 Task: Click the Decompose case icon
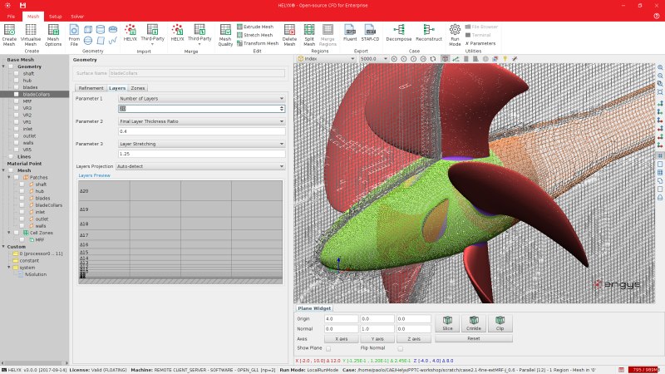(x=399, y=30)
